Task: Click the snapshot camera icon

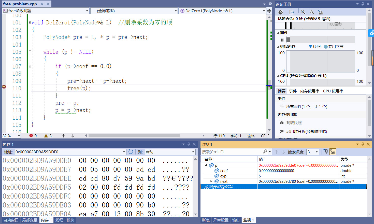Action: [282, 123]
